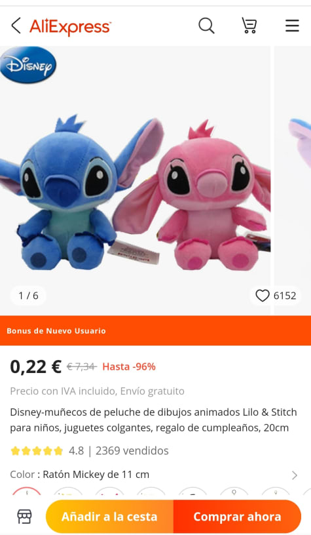Tap the back arrow beside AliExpress

click(x=16, y=26)
